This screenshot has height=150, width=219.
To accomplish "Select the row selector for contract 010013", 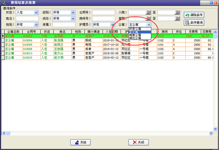I will pos(3,53).
